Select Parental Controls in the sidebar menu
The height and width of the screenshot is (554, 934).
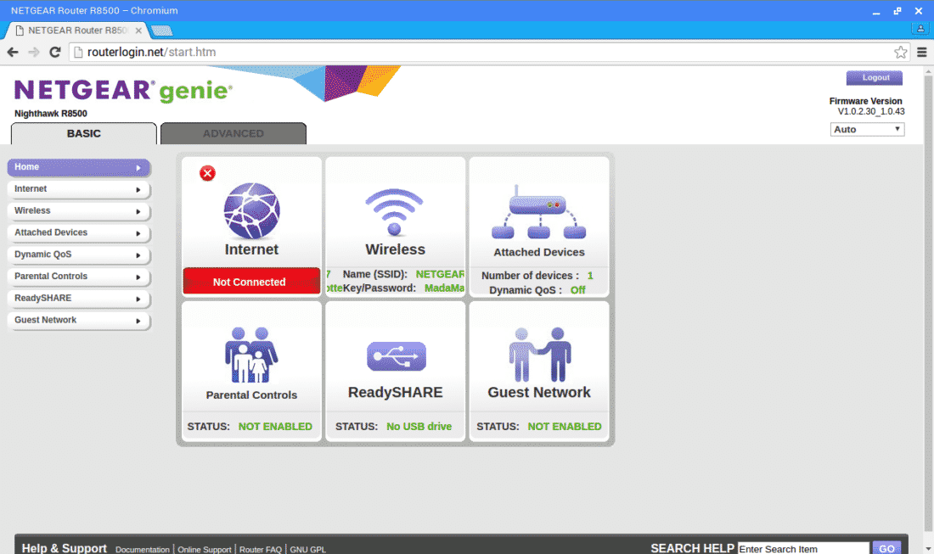click(79, 277)
